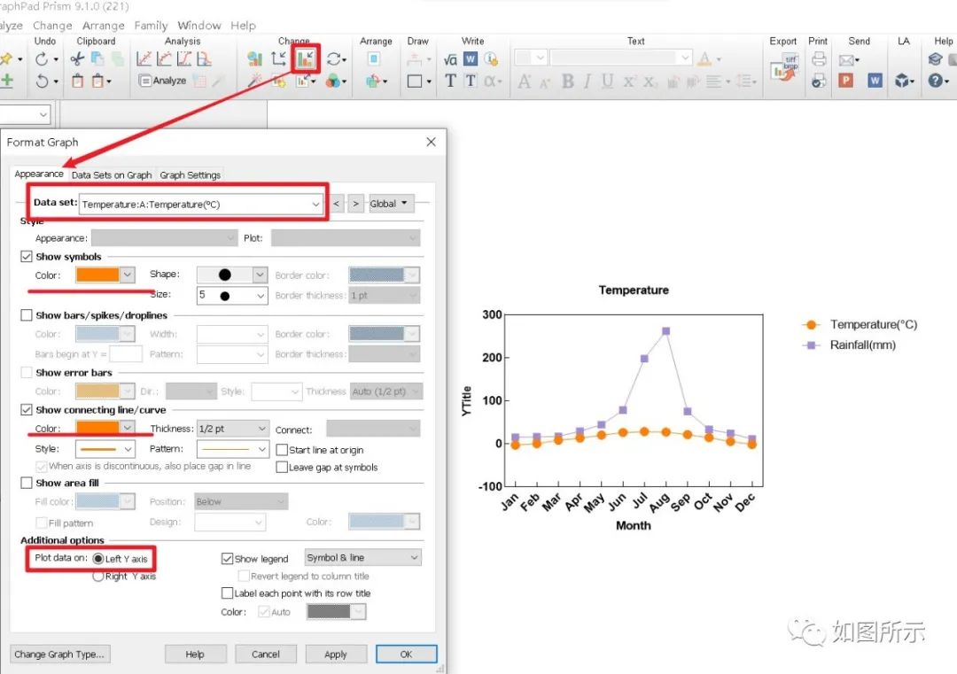Switch to Data Sets on Graph tab

112,175
